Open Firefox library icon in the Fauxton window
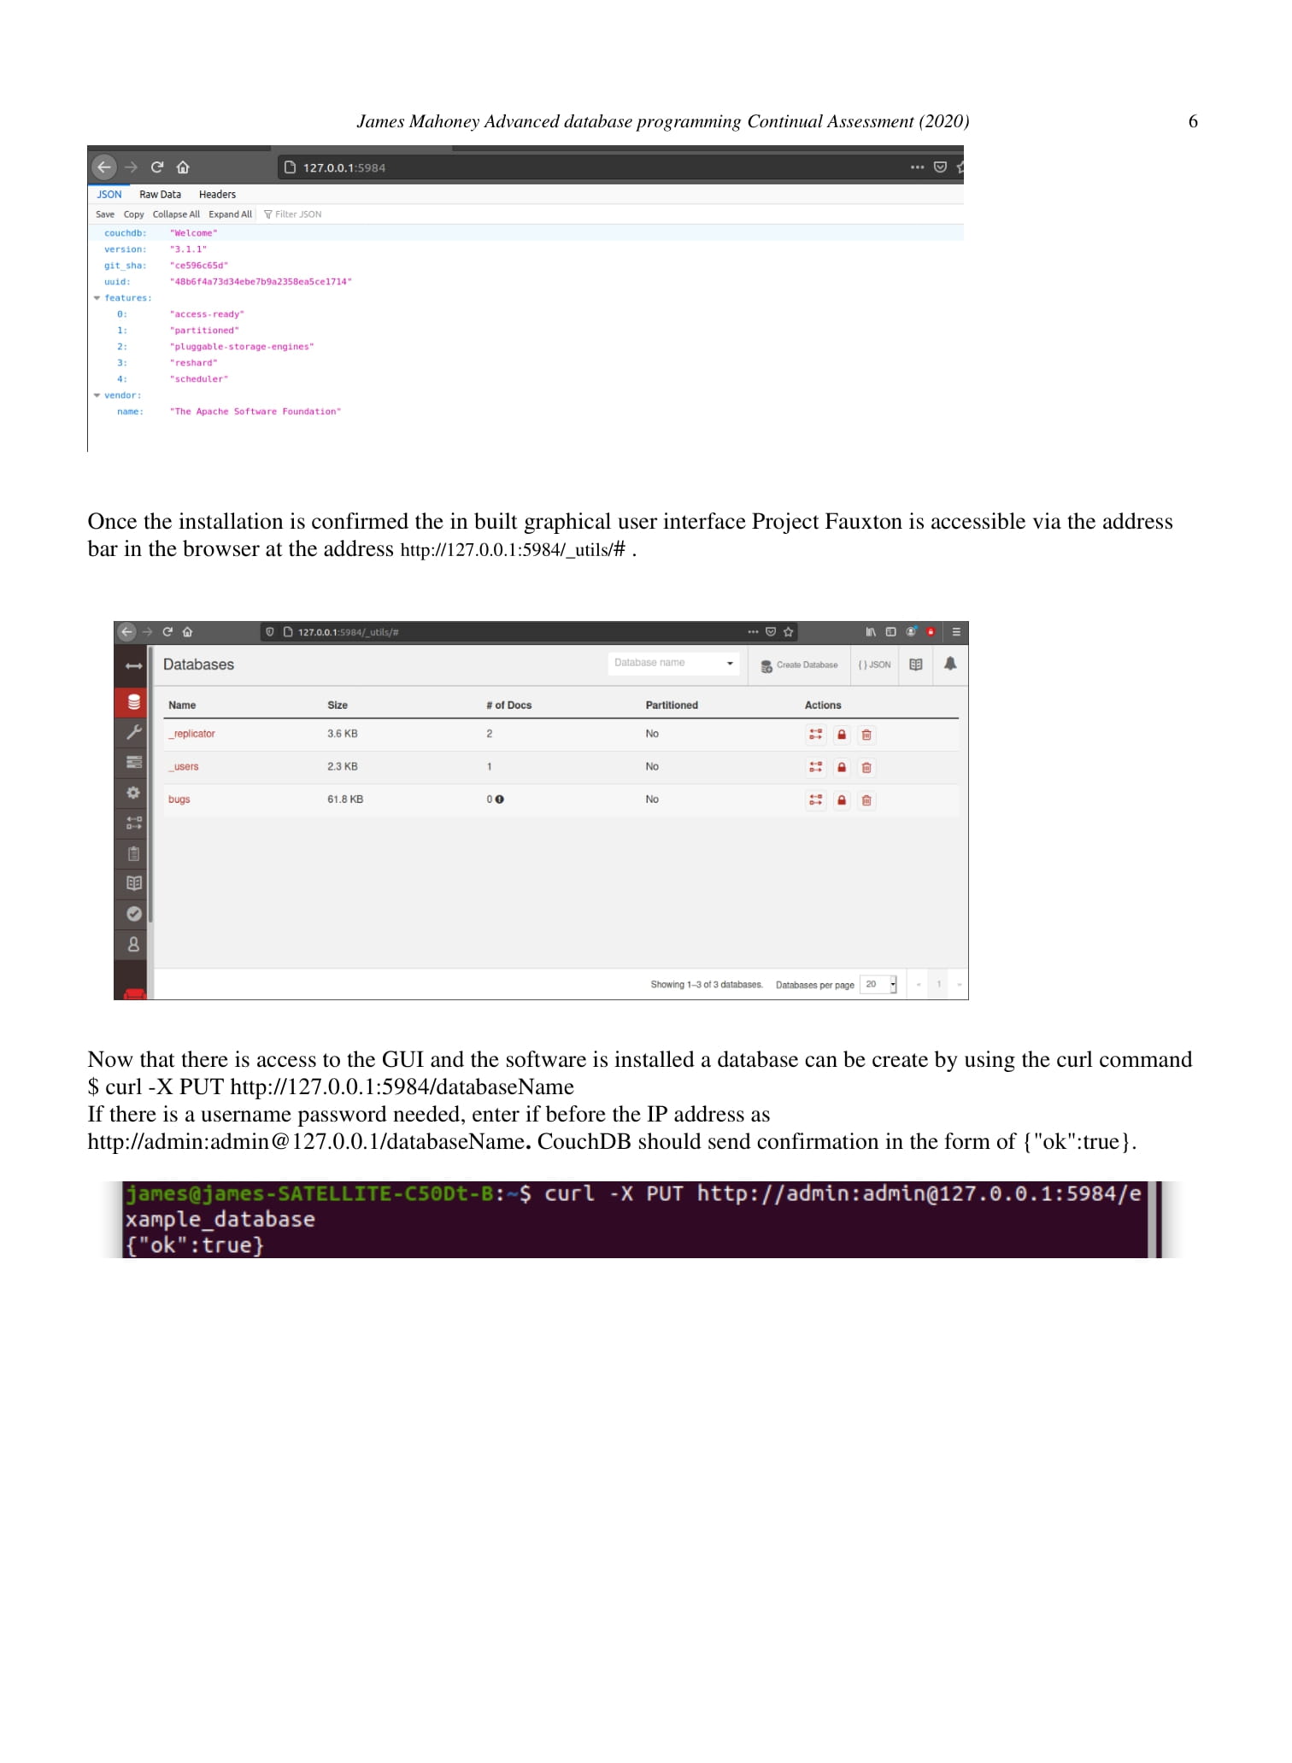The width and height of the screenshot is (1292, 1763). [x=871, y=632]
